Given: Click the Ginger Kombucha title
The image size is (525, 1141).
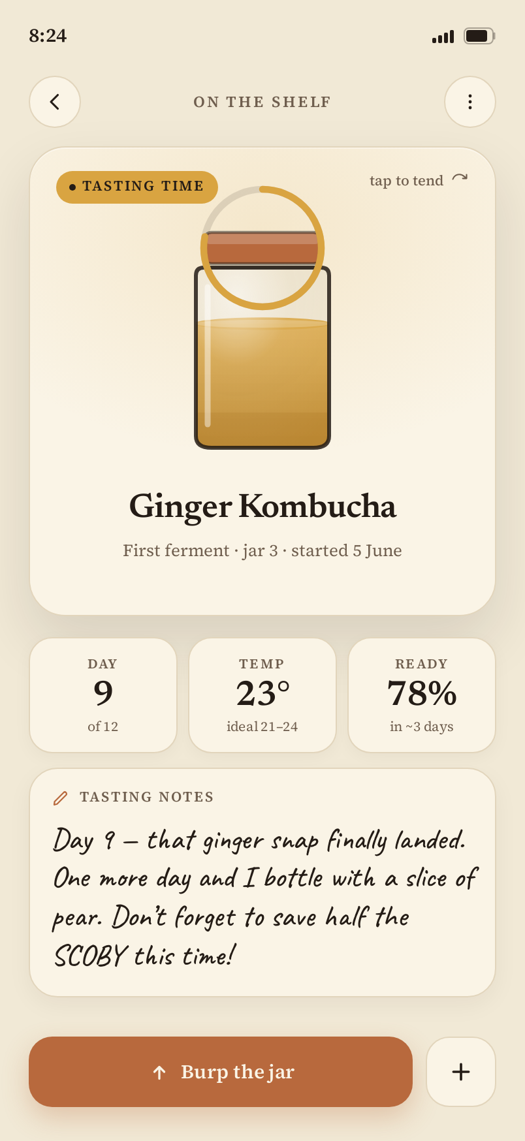Looking at the screenshot, I should (x=262, y=507).
